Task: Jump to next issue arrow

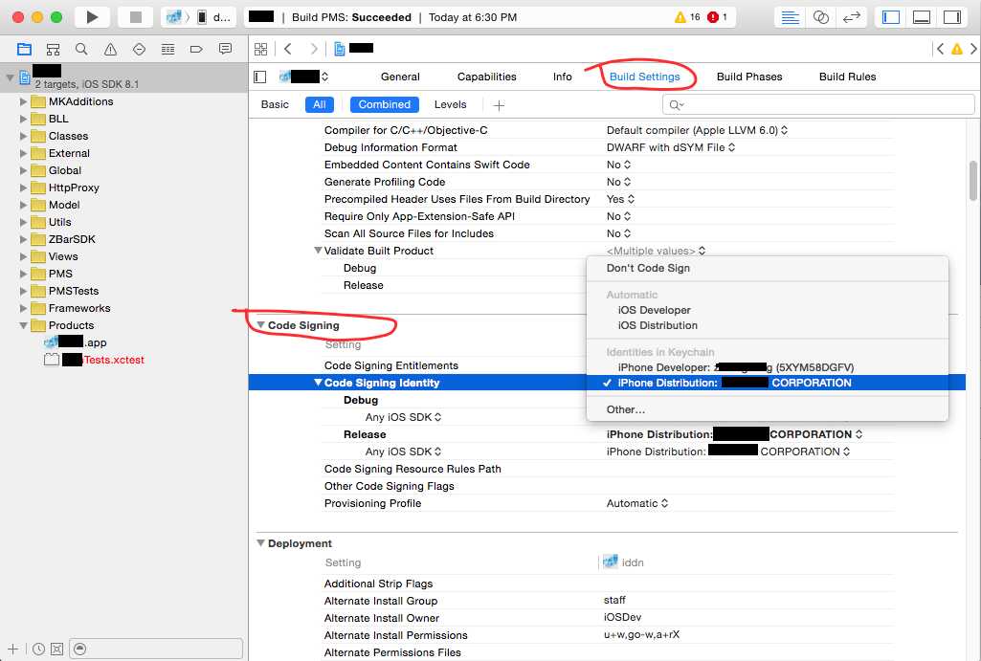Action: click(973, 49)
